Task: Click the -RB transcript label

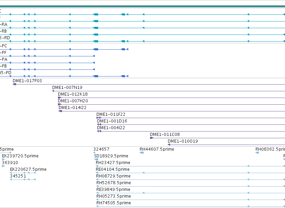Action: pyautogui.click(x=3, y=31)
